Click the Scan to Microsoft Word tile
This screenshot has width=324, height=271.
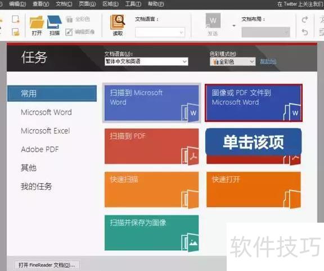pyautogui.click(x=151, y=103)
